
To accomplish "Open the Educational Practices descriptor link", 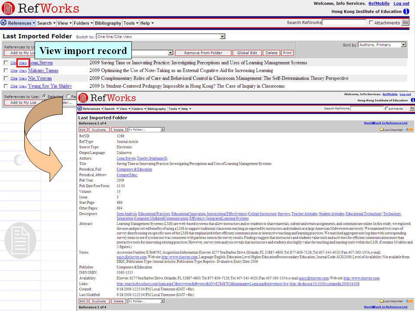I will click(x=154, y=214).
